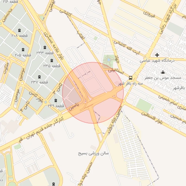Select the cemetery icon for قطعه ۲۴۹
186x186 pixels.
[x=56, y=100]
